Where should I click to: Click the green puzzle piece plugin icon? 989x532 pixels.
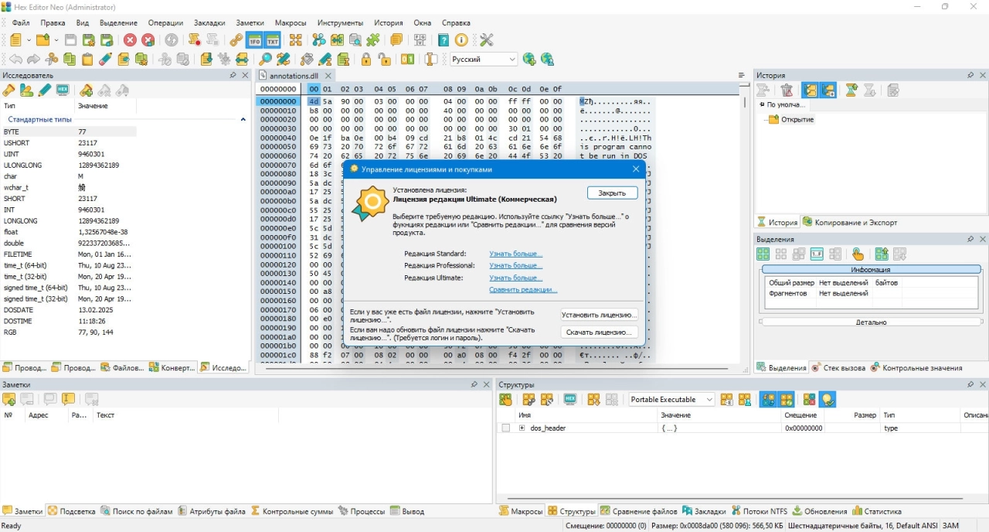tap(373, 40)
